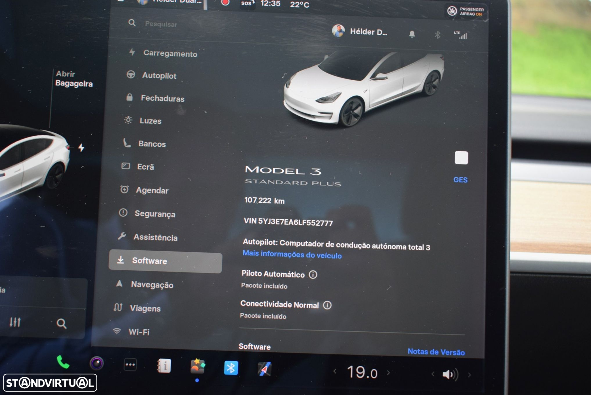Tap the LTE signal strength icon
The width and height of the screenshot is (591, 395).
click(x=461, y=35)
